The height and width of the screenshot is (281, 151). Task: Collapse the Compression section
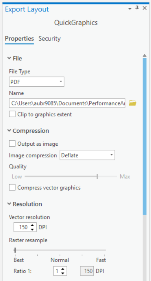9,131
